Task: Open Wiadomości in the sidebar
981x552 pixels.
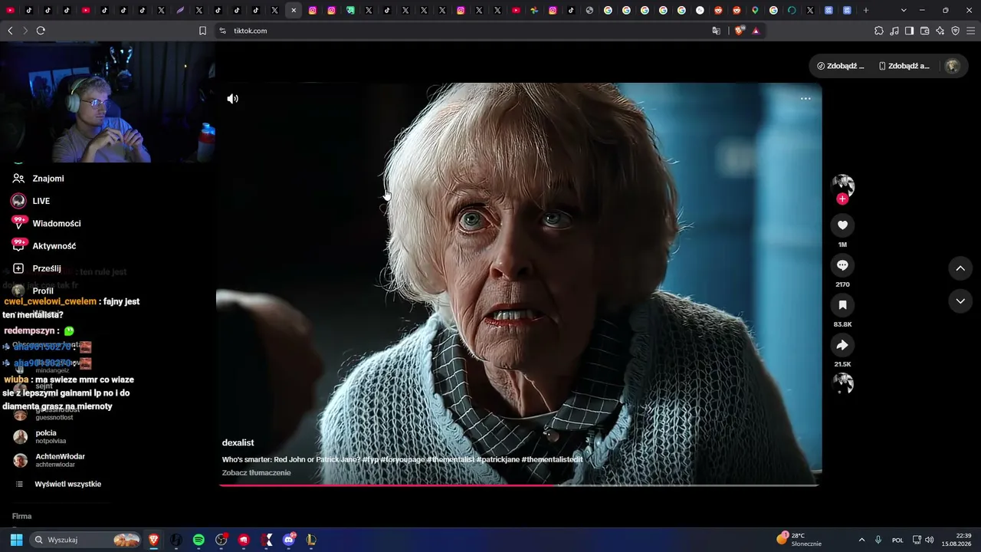Action: 46,223
